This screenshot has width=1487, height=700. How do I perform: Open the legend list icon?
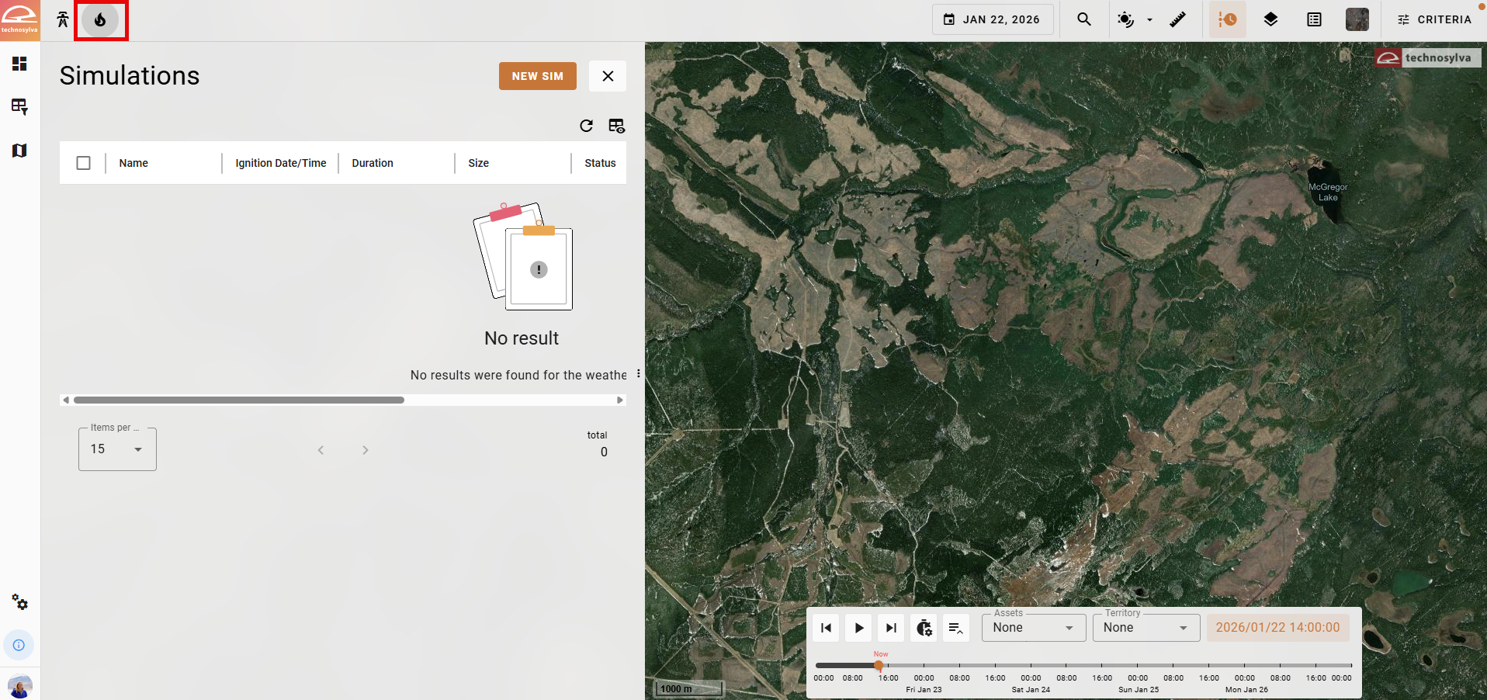(1313, 19)
